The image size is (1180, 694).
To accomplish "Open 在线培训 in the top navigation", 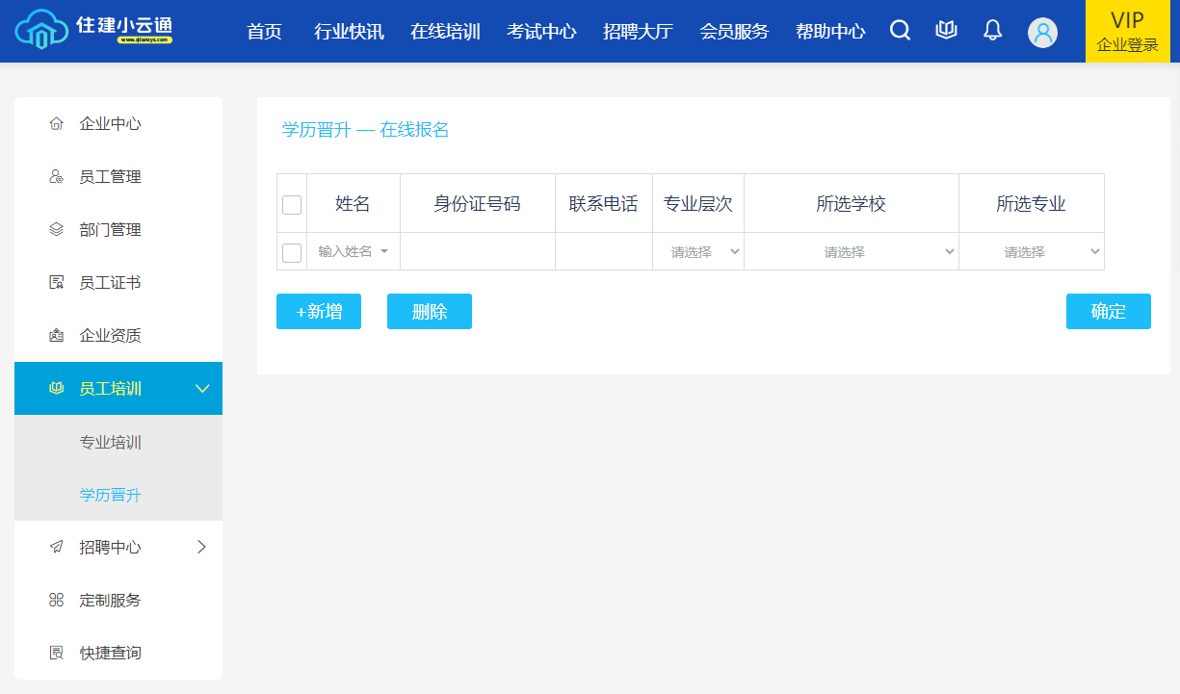I will [x=445, y=32].
